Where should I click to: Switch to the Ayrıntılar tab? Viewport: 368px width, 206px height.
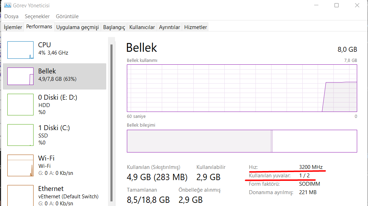tap(169, 27)
